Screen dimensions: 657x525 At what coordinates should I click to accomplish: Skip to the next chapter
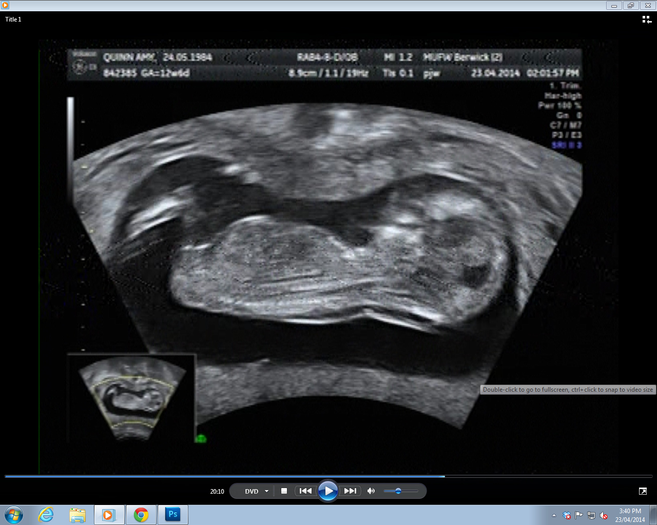pyautogui.click(x=350, y=491)
